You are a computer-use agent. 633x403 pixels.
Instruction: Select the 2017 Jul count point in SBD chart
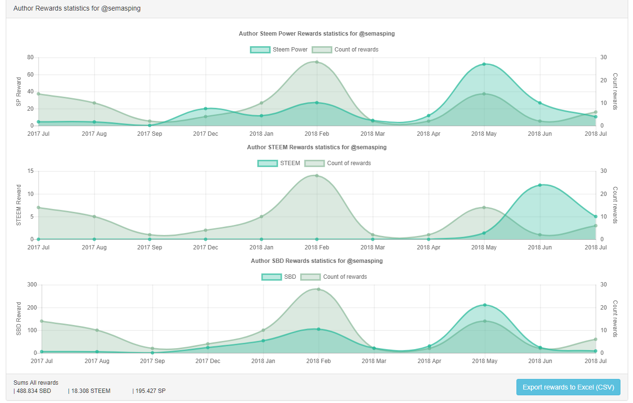pos(42,321)
